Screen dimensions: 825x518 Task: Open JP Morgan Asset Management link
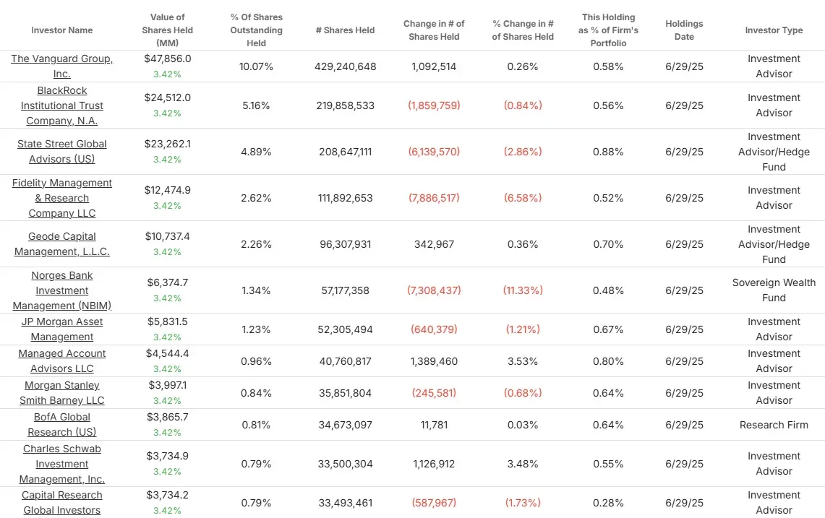click(62, 329)
